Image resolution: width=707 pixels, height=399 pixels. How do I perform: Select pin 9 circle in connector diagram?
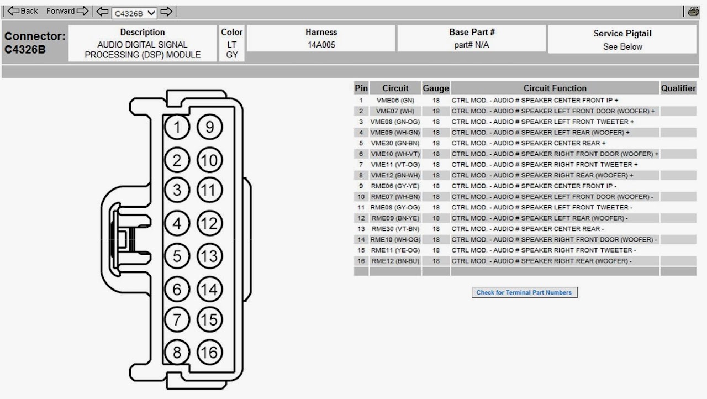[x=209, y=128]
